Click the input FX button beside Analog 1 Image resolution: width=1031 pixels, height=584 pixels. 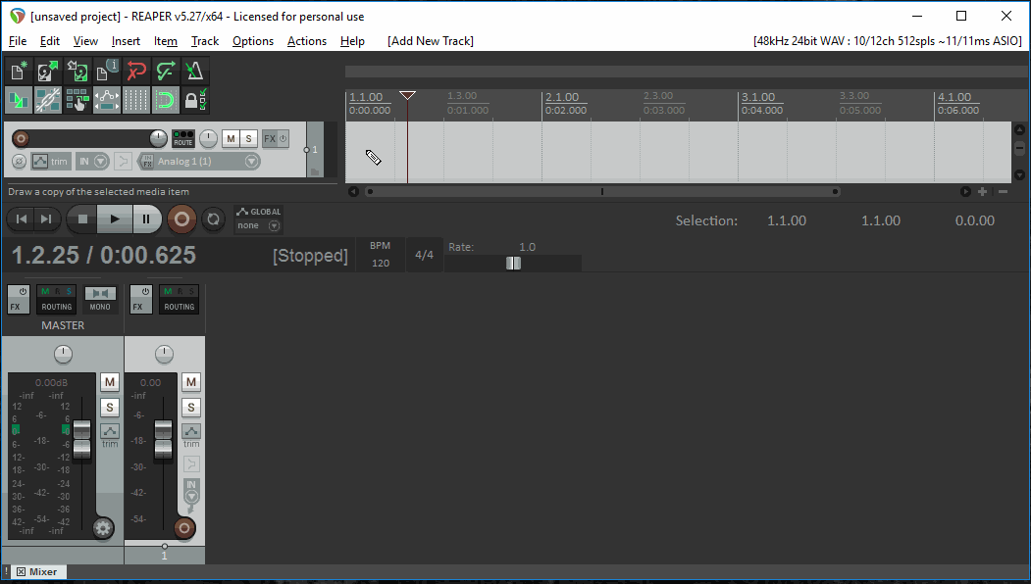tap(146, 162)
